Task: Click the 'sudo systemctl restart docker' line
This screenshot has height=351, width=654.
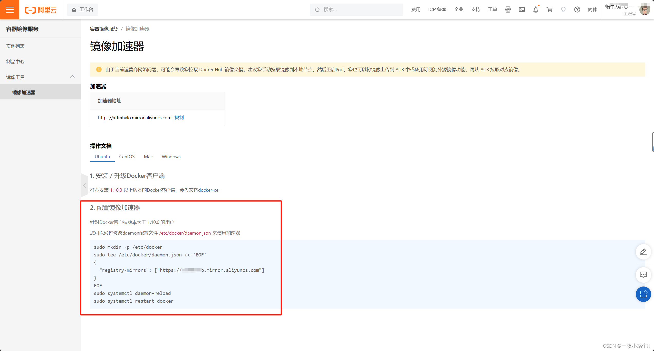Action: [x=134, y=301]
